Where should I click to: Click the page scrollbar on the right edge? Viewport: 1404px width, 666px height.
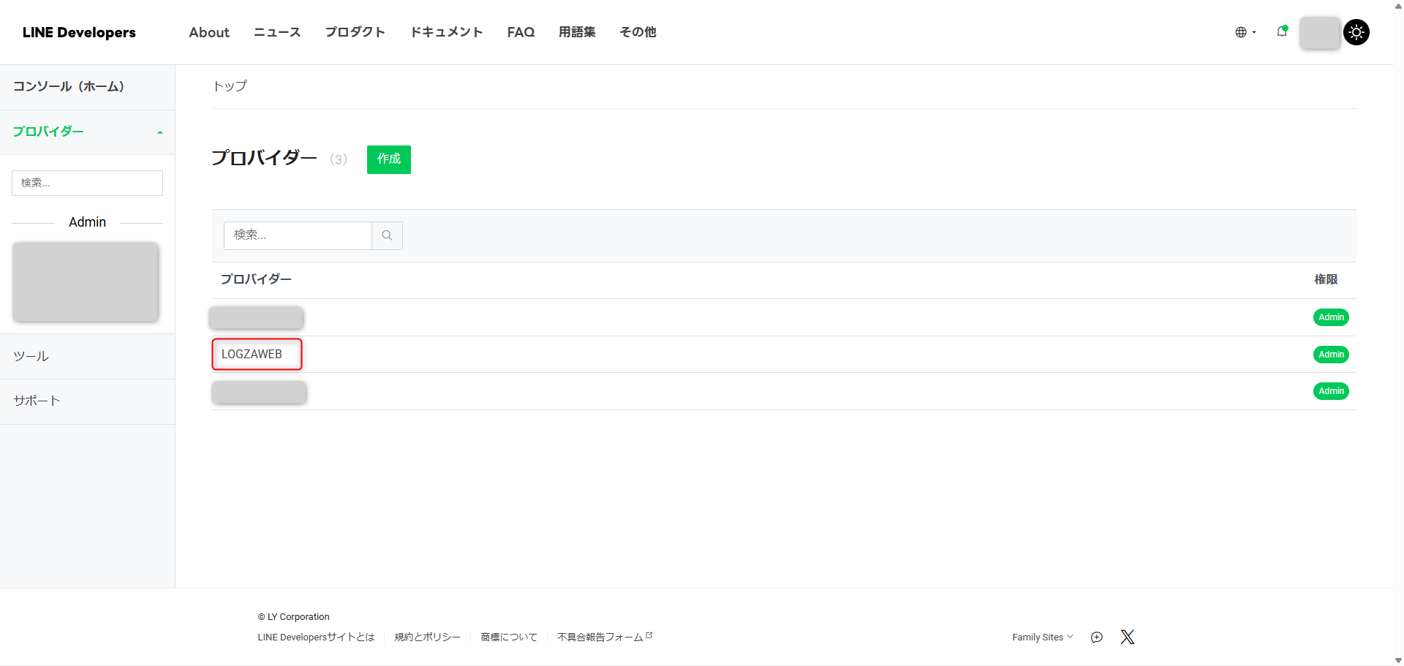1399,333
